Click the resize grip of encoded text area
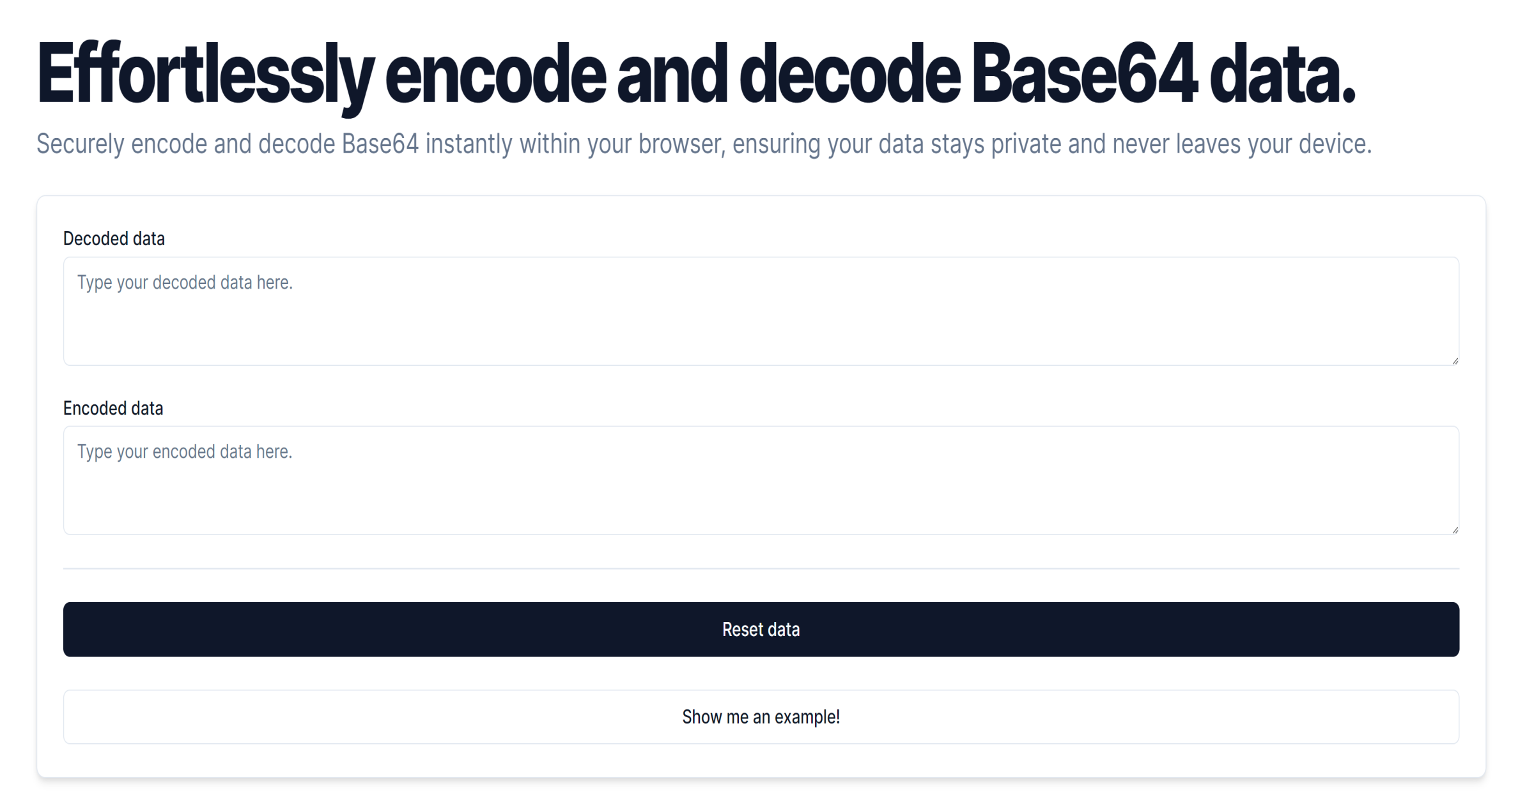The width and height of the screenshot is (1534, 802). tap(1455, 529)
